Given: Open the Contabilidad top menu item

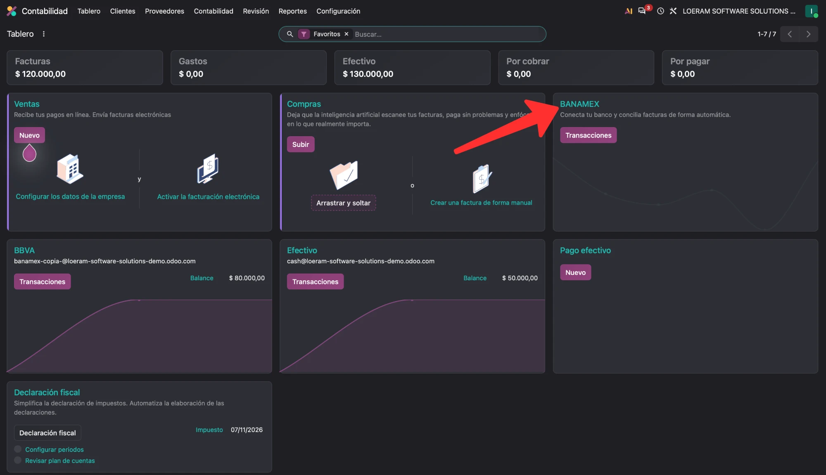Looking at the screenshot, I should coord(214,11).
